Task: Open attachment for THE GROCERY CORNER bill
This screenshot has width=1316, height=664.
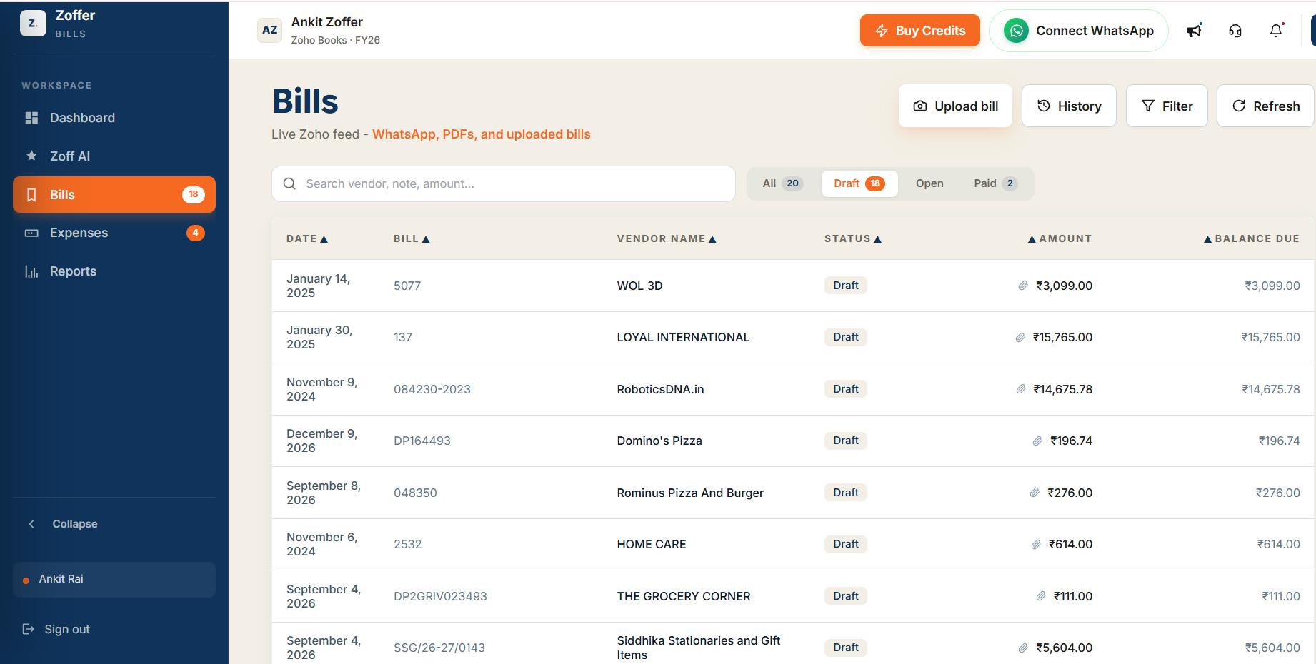Action: pos(1041,596)
